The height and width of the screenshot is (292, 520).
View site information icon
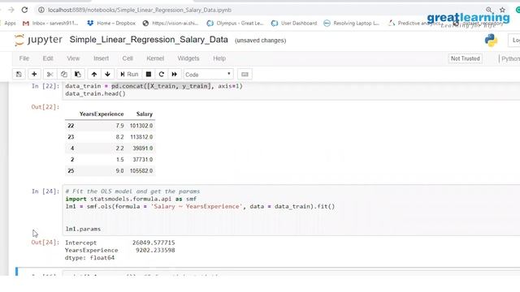point(41,10)
